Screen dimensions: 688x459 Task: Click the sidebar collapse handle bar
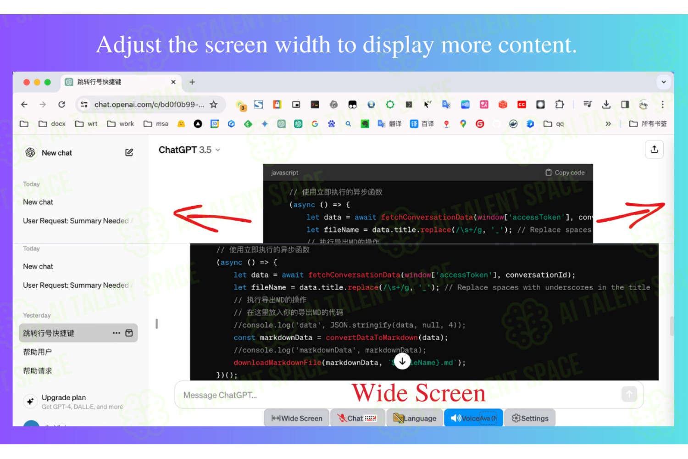pos(157,324)
